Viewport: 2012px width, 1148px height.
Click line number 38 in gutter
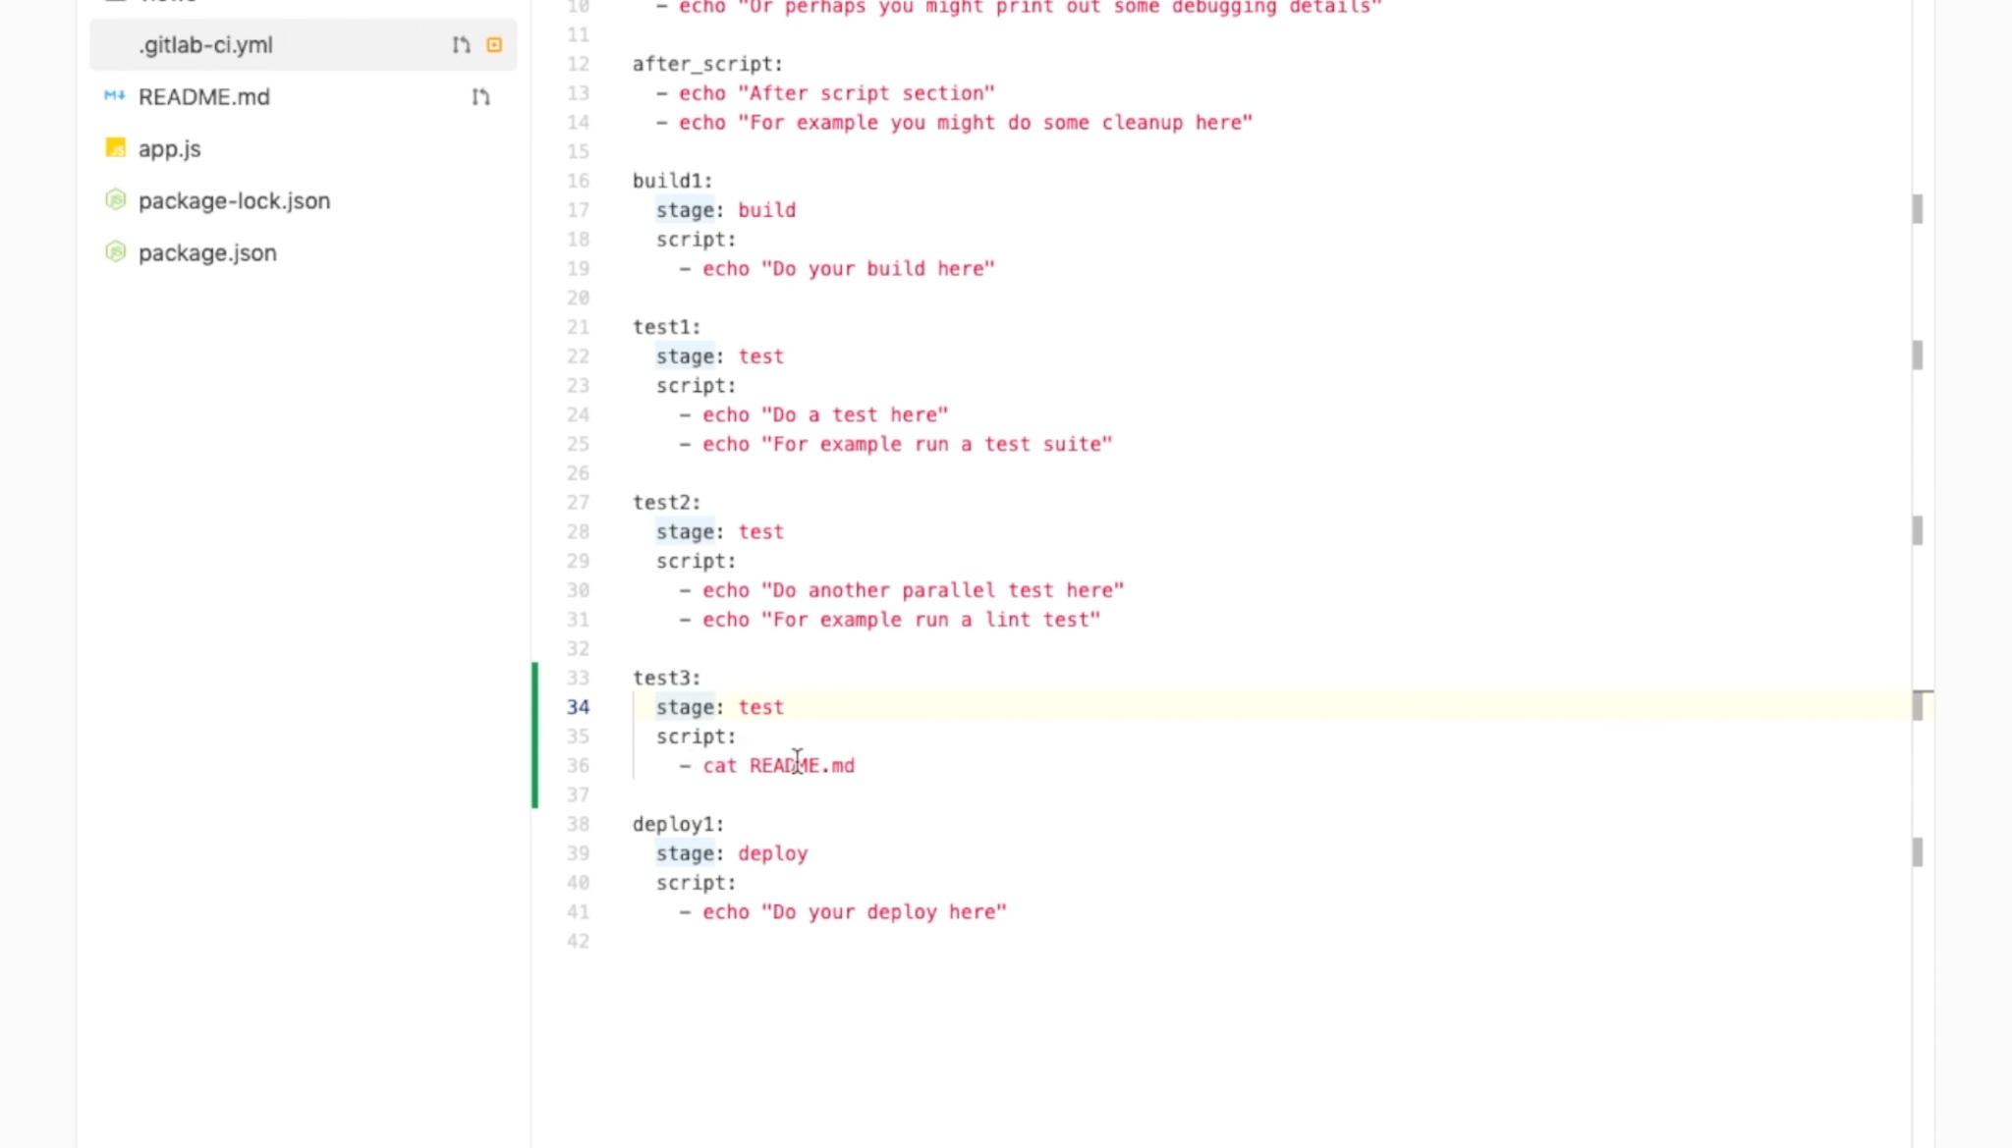(578, 824)
